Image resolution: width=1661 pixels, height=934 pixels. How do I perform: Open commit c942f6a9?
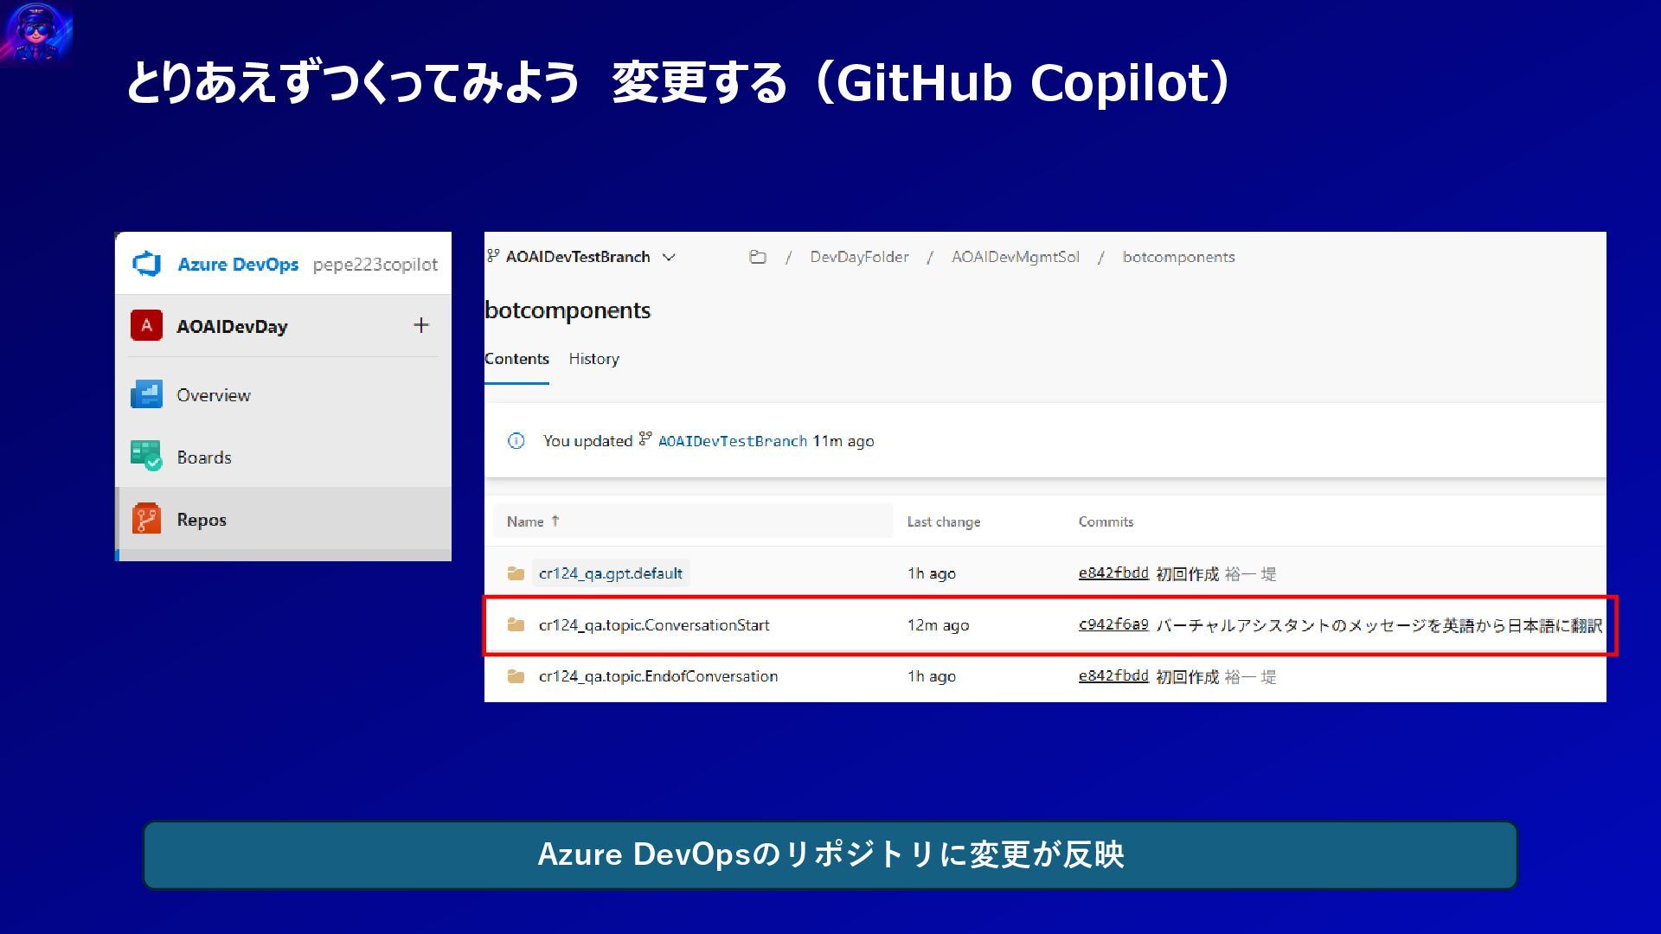1113,624
